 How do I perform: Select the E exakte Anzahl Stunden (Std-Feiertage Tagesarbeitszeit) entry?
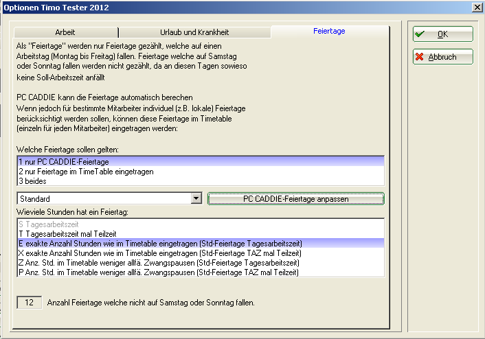coord(201,244)
